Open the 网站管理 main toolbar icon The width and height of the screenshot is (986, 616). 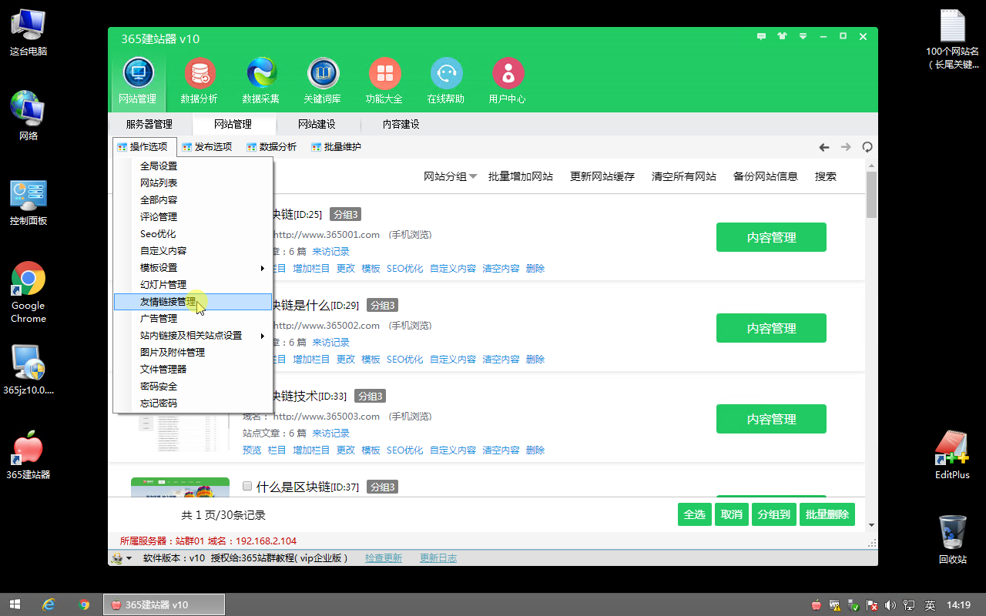[x=138, y=81]
